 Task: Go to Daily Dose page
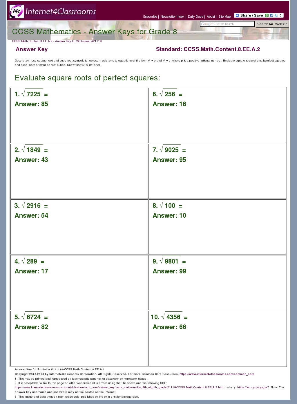coord(195,17)
